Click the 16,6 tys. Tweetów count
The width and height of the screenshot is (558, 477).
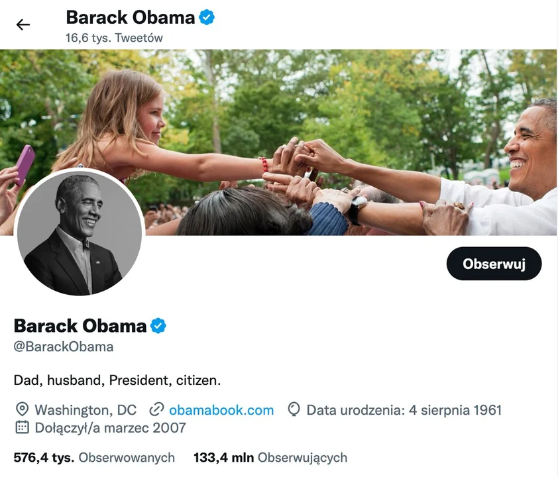click(114, 38)
